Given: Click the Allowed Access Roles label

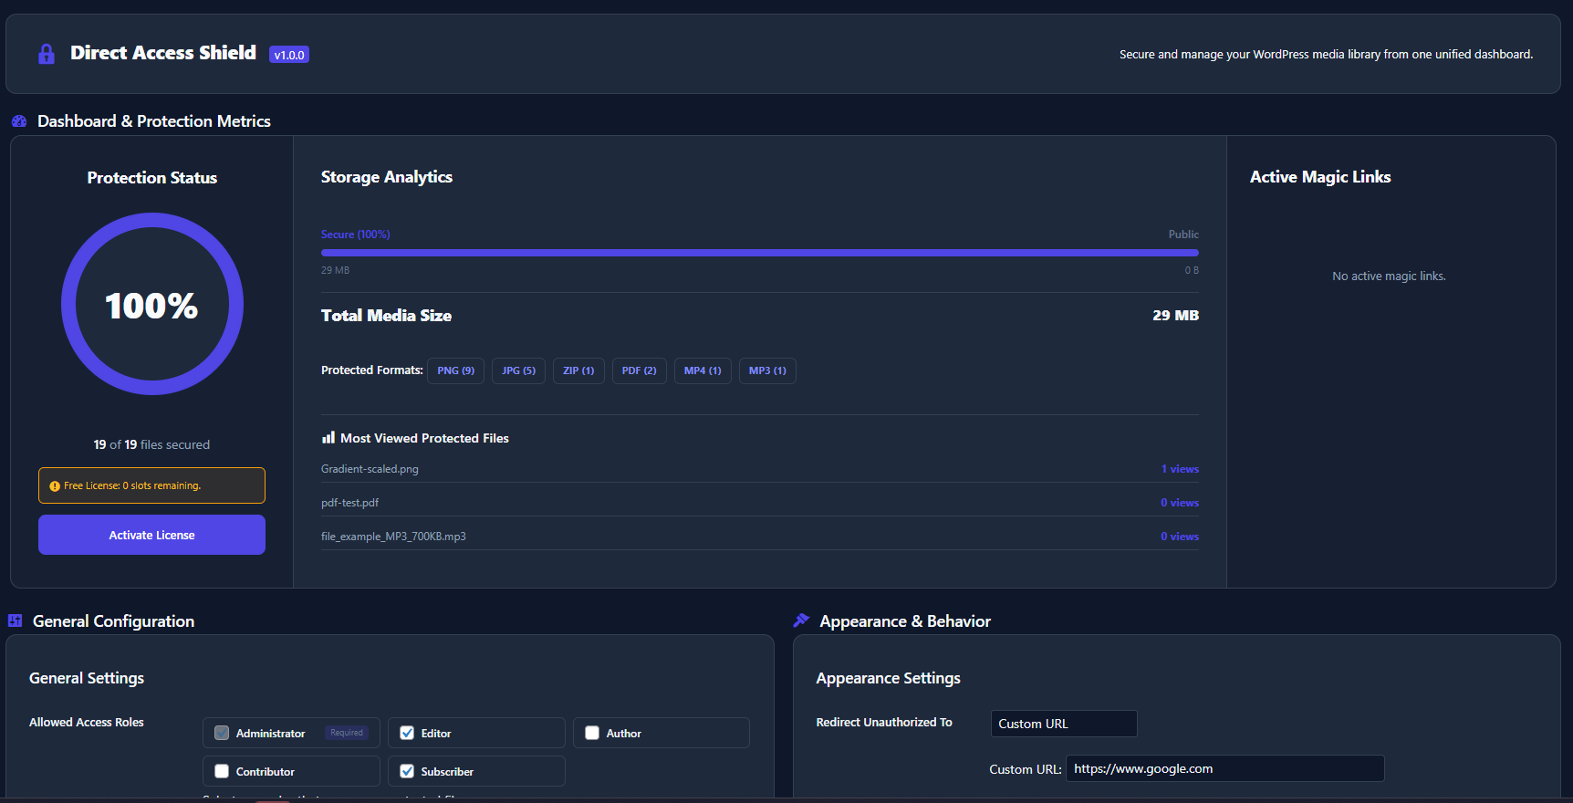Looking at the screenshot, I should click(87, 722).
